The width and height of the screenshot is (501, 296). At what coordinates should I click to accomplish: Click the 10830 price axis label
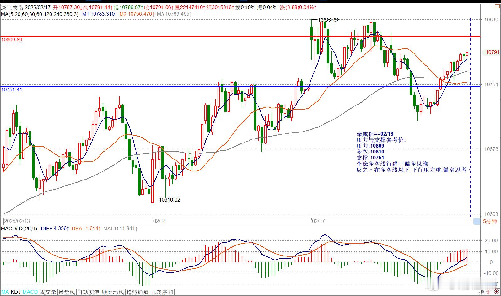[491, 19]
